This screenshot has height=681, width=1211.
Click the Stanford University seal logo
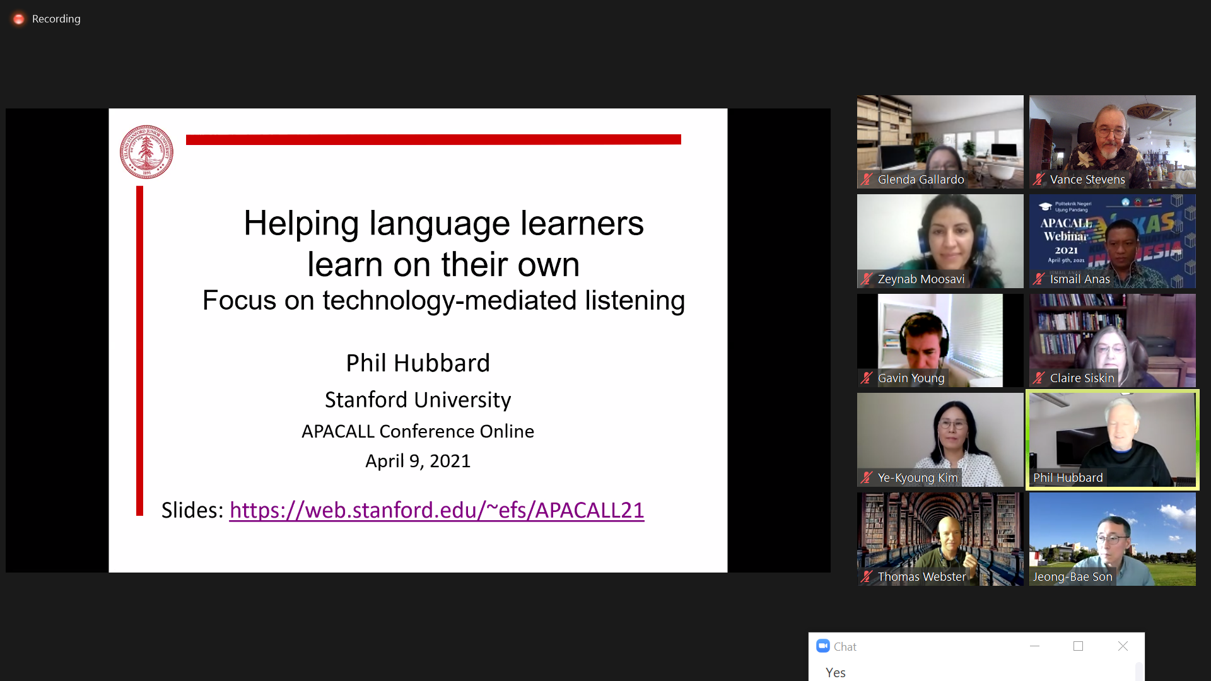[146, 152]
